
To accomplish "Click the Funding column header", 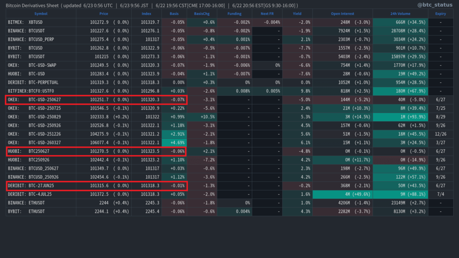I will click(x=234, y=14).
